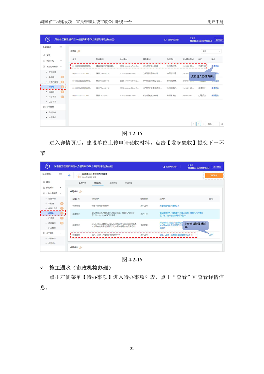The height and width of the screenshot is (374, 264).
Task: Click the jump-to-page input field
Action: coord(216,124)
